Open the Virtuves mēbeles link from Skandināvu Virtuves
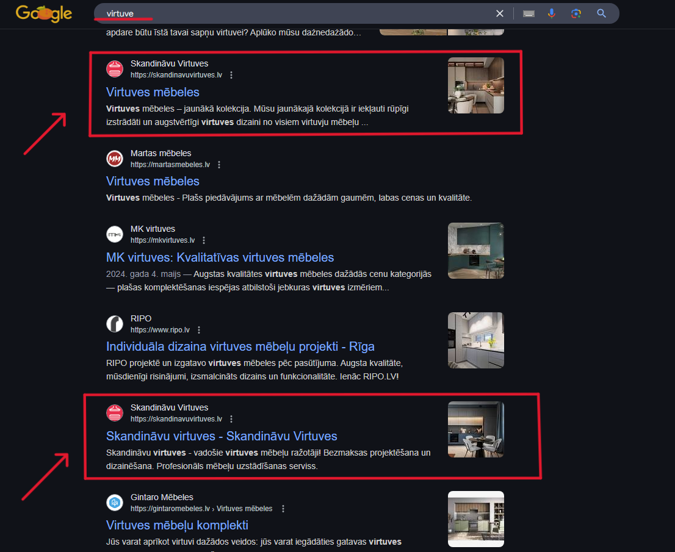Image resolution: width=675 pixels, height=552 pixels. pyautogui.click(x=153, y=92)
